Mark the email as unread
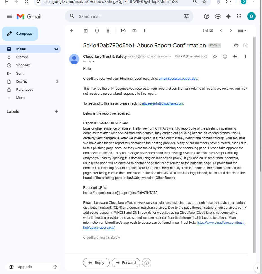The width and height of the screenshot is (262, 274). point(123,31)
